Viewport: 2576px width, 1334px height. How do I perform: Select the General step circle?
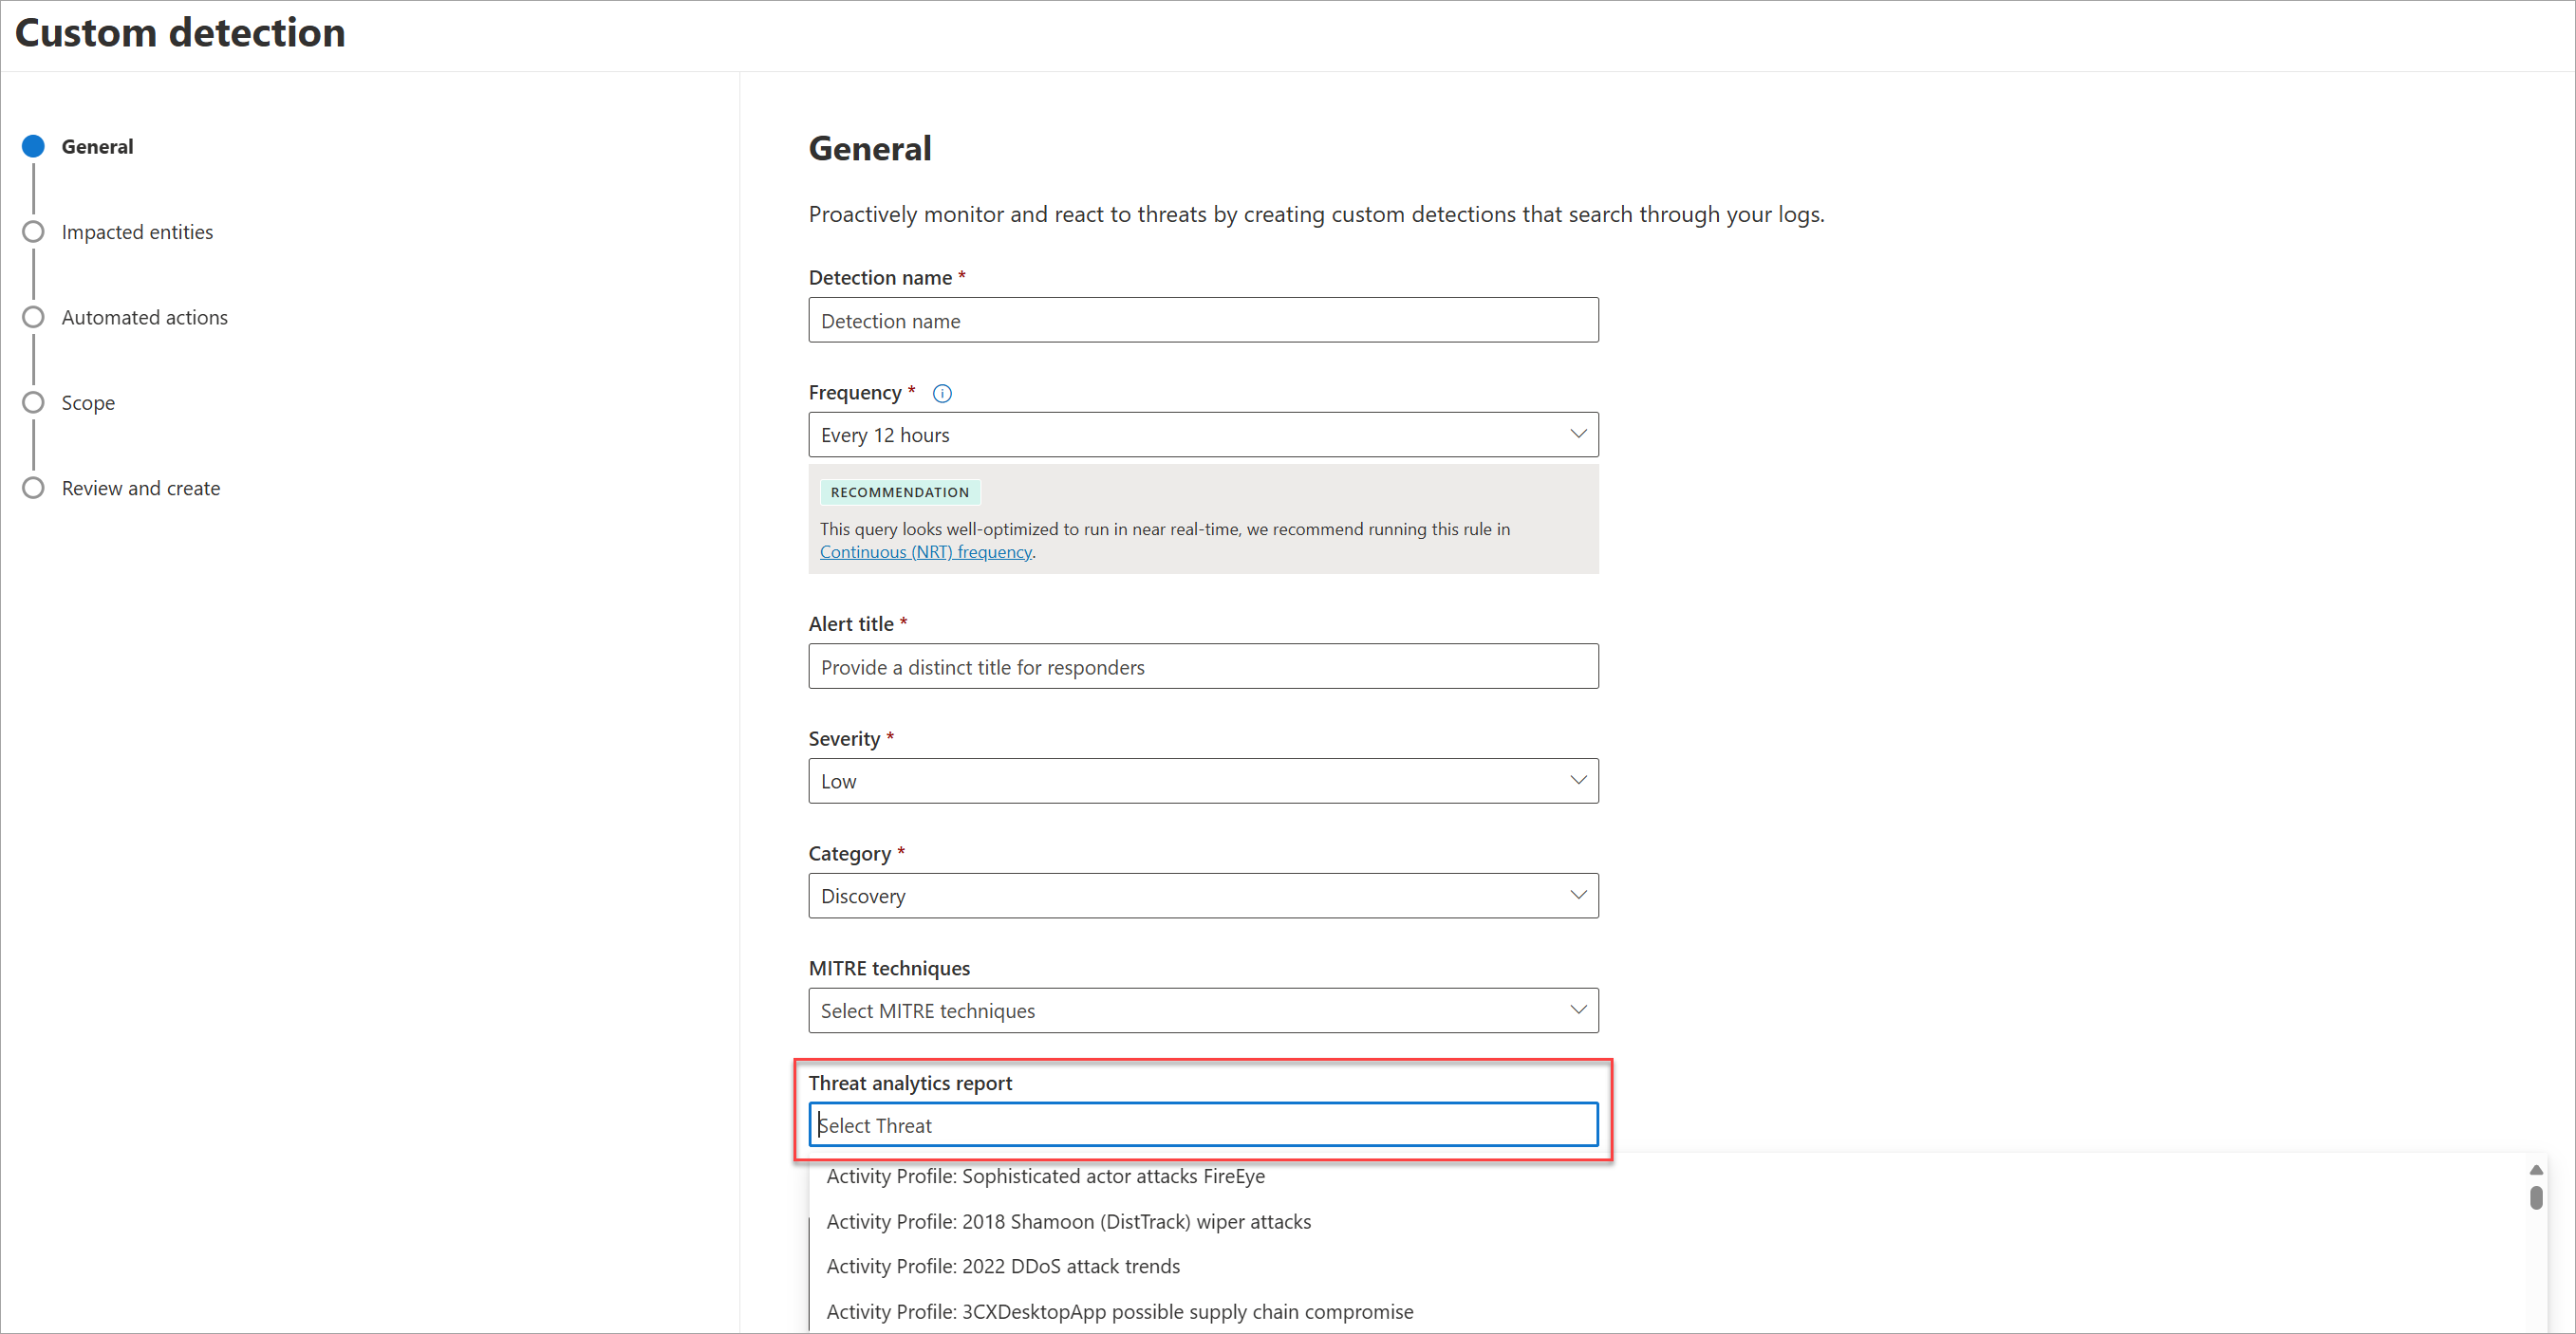(x=33, y=147)
